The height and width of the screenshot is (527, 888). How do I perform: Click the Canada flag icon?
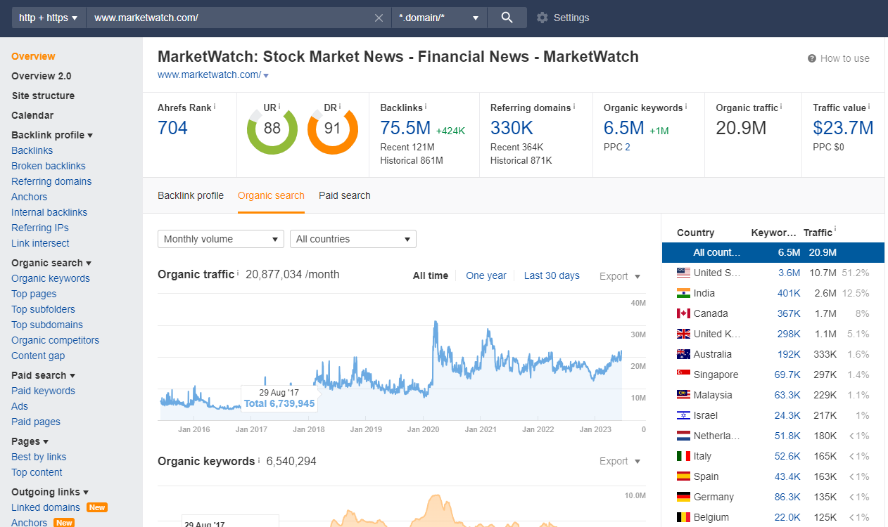[683, 313]
